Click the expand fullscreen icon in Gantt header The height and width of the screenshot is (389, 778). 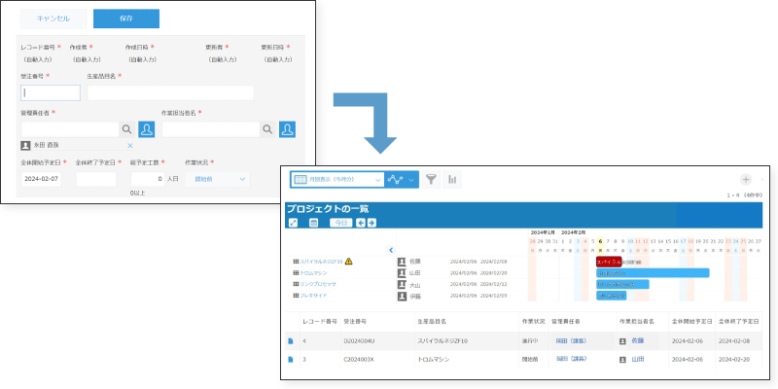click(x=293, y=223)
